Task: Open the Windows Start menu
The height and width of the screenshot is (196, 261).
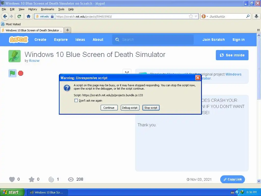Action: click(12, 192)
